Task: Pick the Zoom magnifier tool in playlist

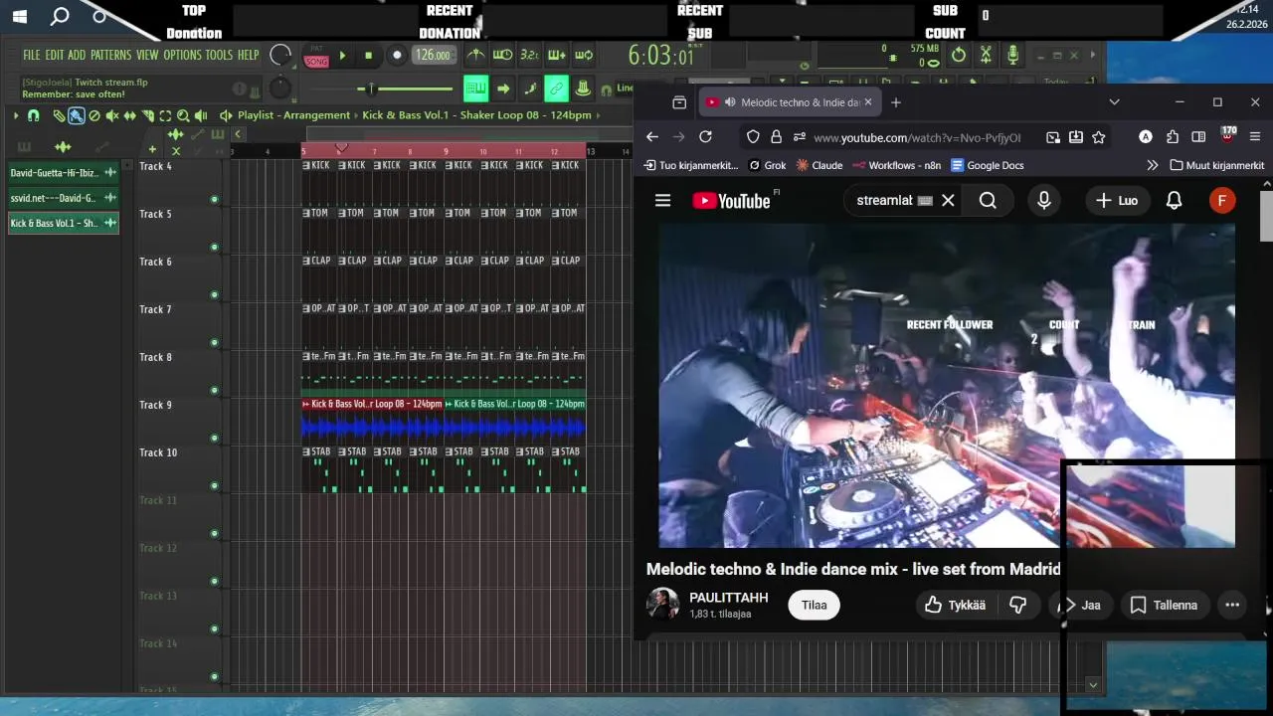Action: 183,115
